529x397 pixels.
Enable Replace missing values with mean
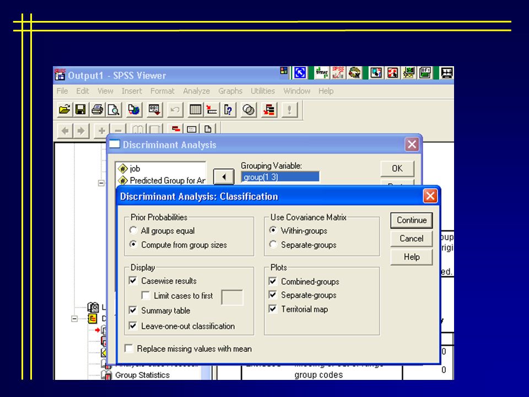point(128,348)
